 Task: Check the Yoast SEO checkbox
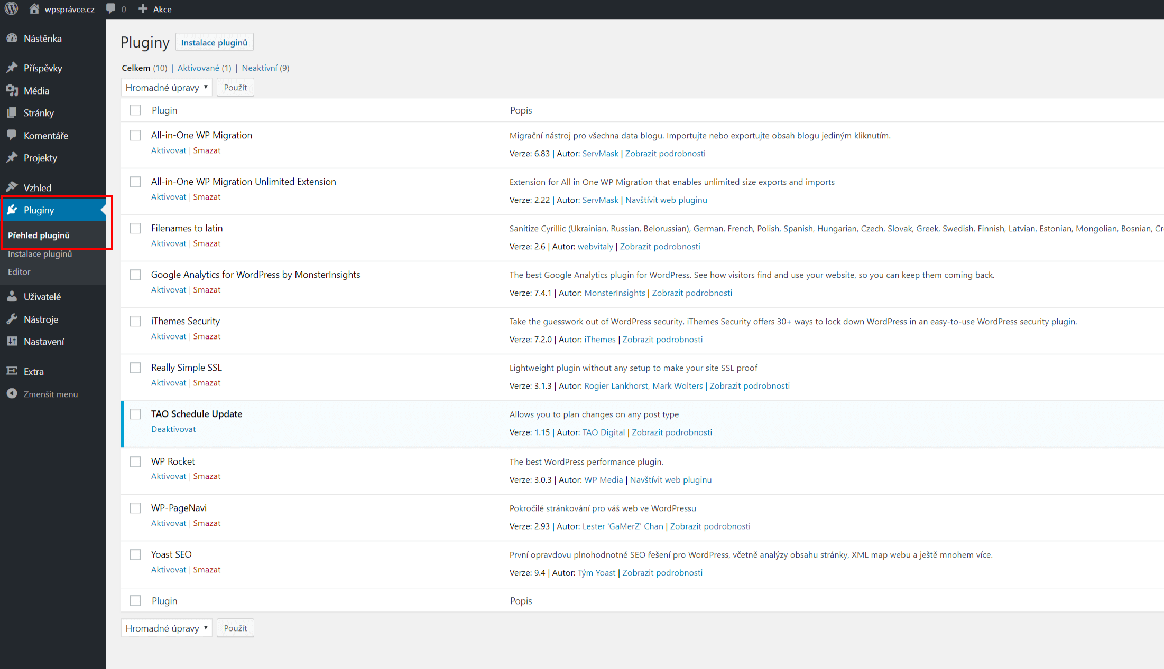[x=135, y=554]
